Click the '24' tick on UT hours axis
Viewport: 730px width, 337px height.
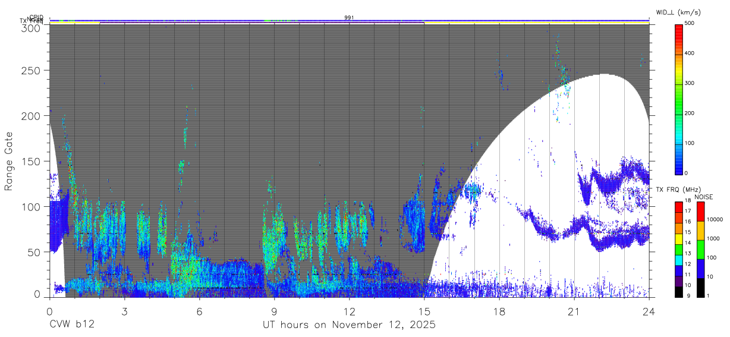point(649,311)
